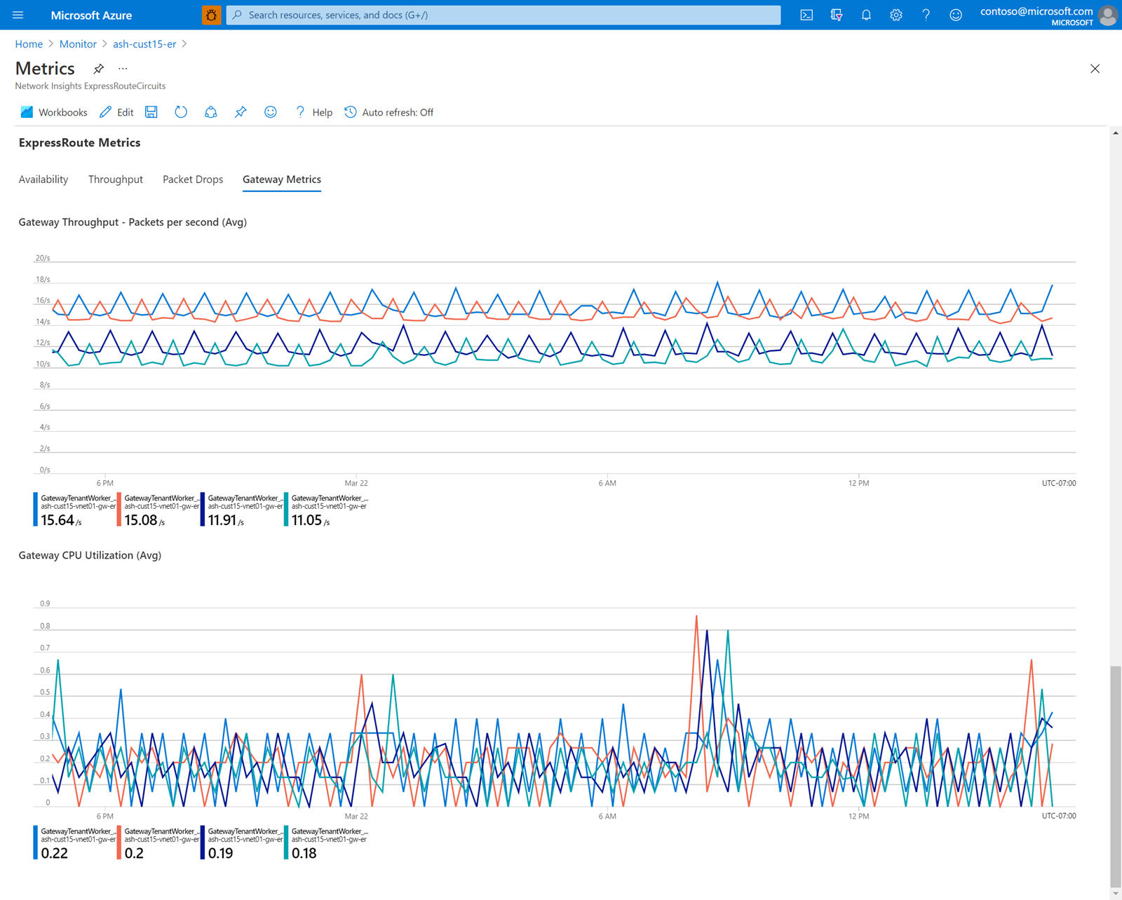Open the notifications bell
This screenshot has width=1122, height=900.
pos(866,15)
